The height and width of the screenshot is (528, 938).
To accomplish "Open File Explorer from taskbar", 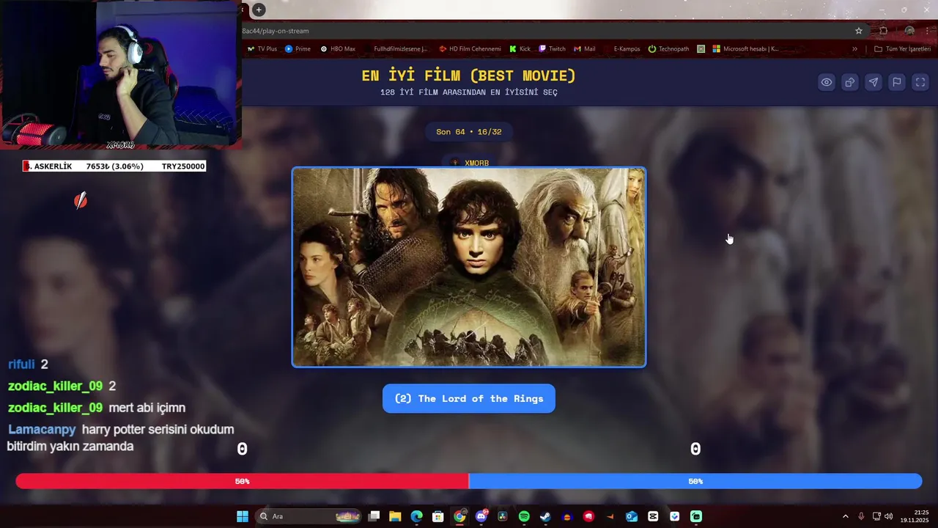I will 395,516.
